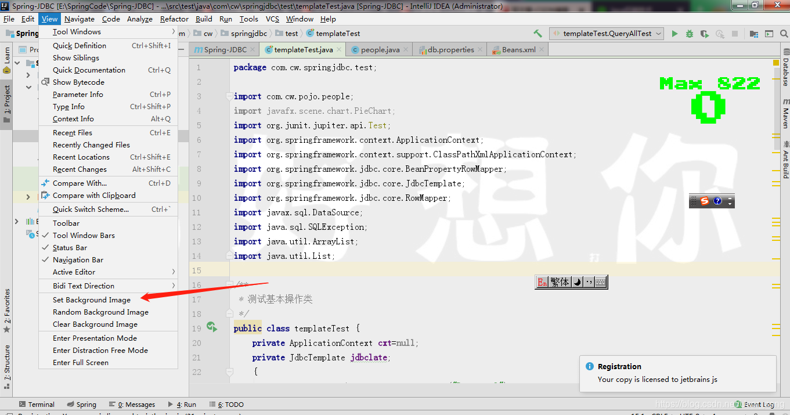The height and width of the screenshot is (415, 790).
Task: Open the VCS menu
Action: pos(272,19)
